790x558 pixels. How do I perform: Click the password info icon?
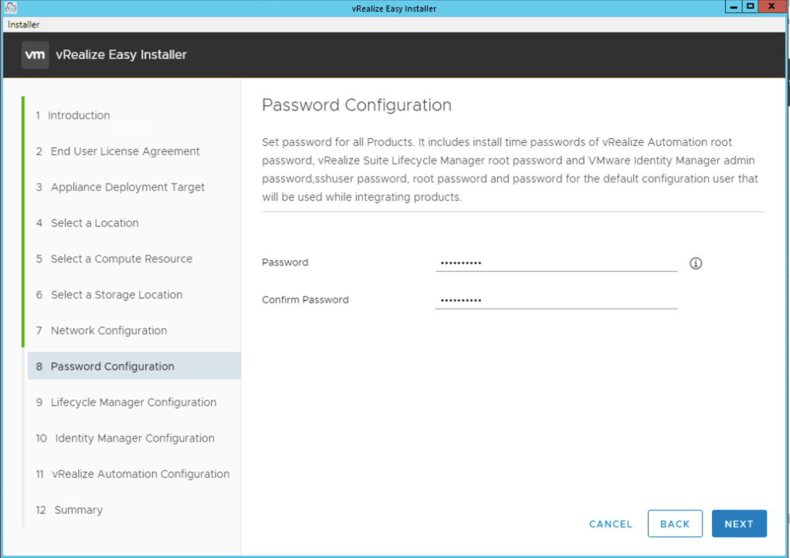tap(696, 263)
